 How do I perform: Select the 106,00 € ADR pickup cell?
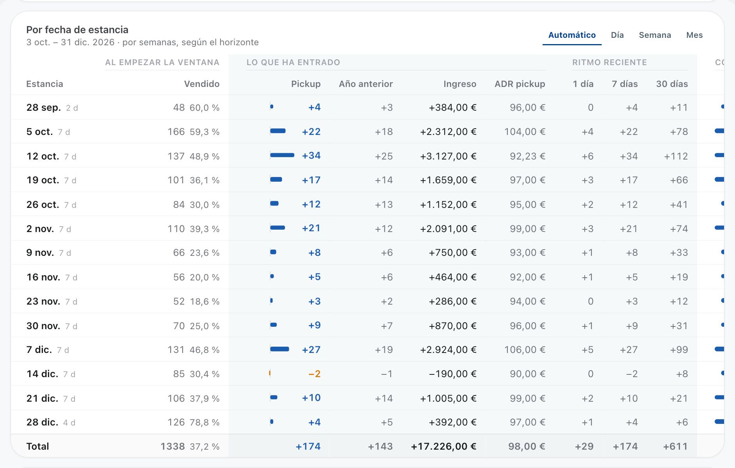(525, 349)
